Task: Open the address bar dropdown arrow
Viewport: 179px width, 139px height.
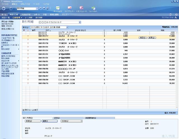Action: point(37,9)
